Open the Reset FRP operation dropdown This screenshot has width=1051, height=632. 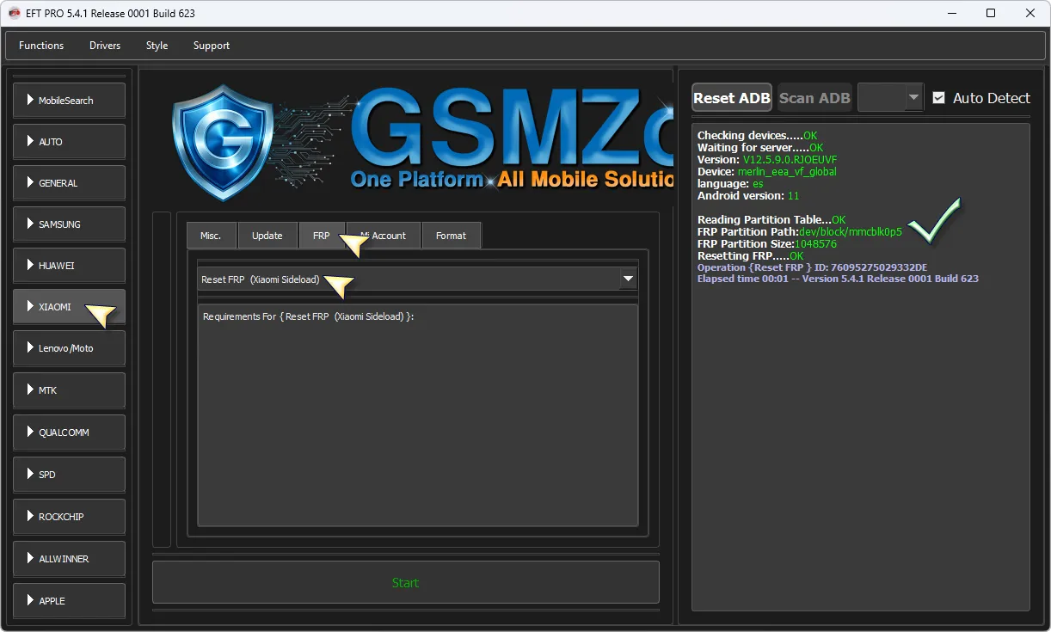click(628, 279)
